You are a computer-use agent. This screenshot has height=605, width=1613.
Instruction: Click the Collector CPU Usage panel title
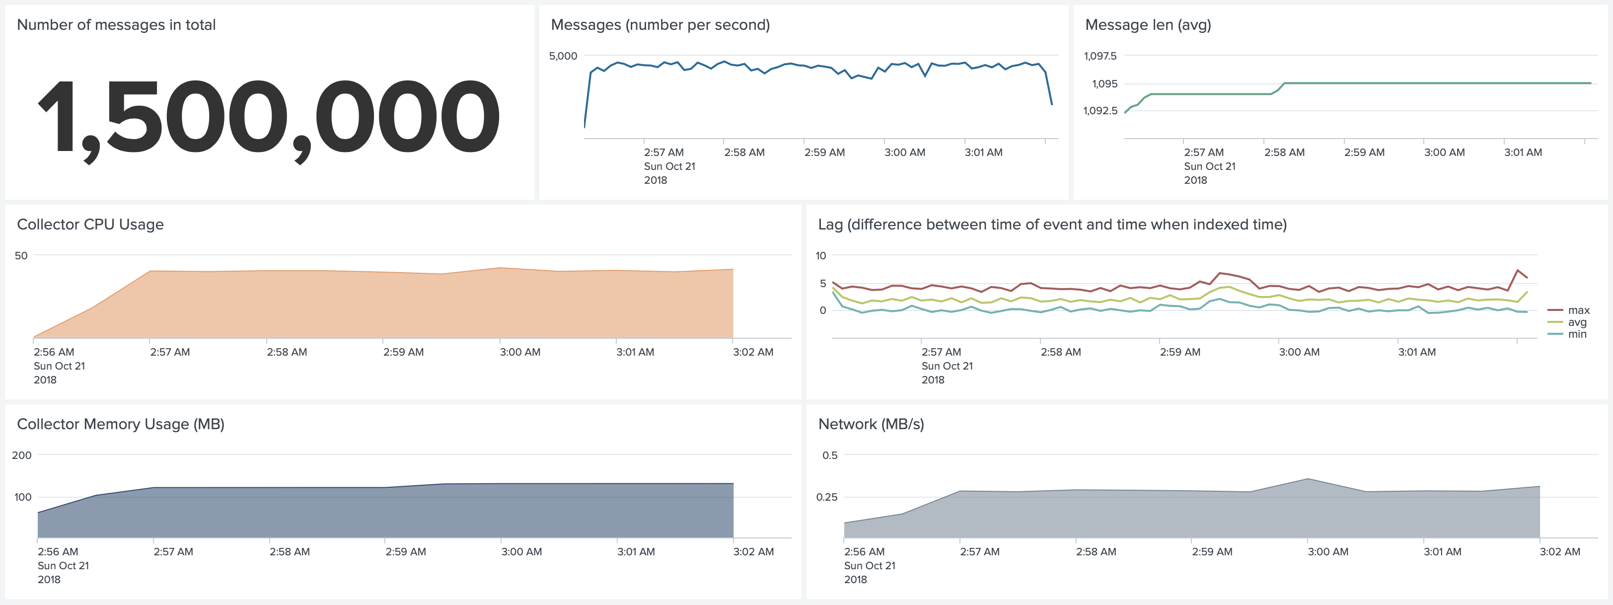click(90, 224)
